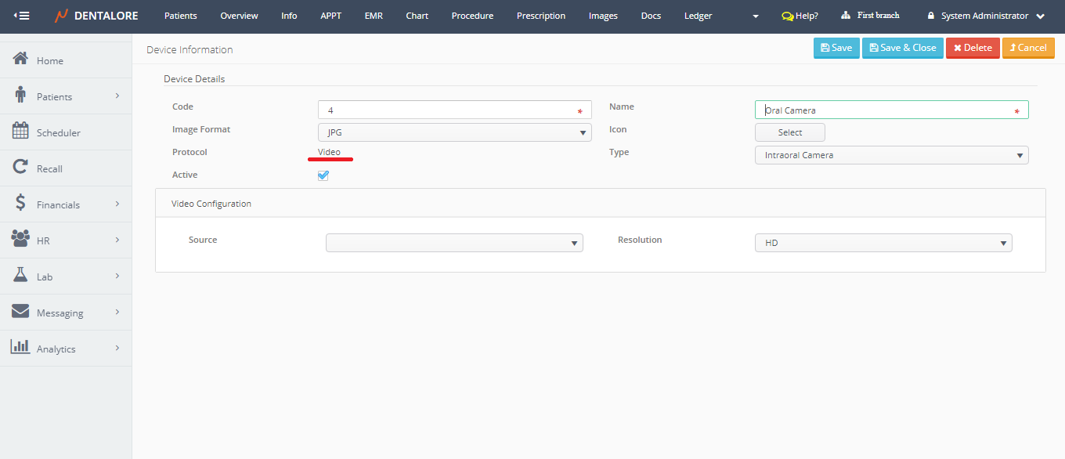Open the Type dropdown showing Intraoral Camera
1065x459 pixels.
pyautogui.click(x=891, y=155)
